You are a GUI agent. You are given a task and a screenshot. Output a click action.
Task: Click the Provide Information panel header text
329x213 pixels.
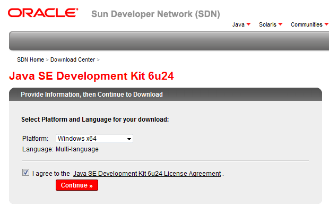(x=92, y=95)
